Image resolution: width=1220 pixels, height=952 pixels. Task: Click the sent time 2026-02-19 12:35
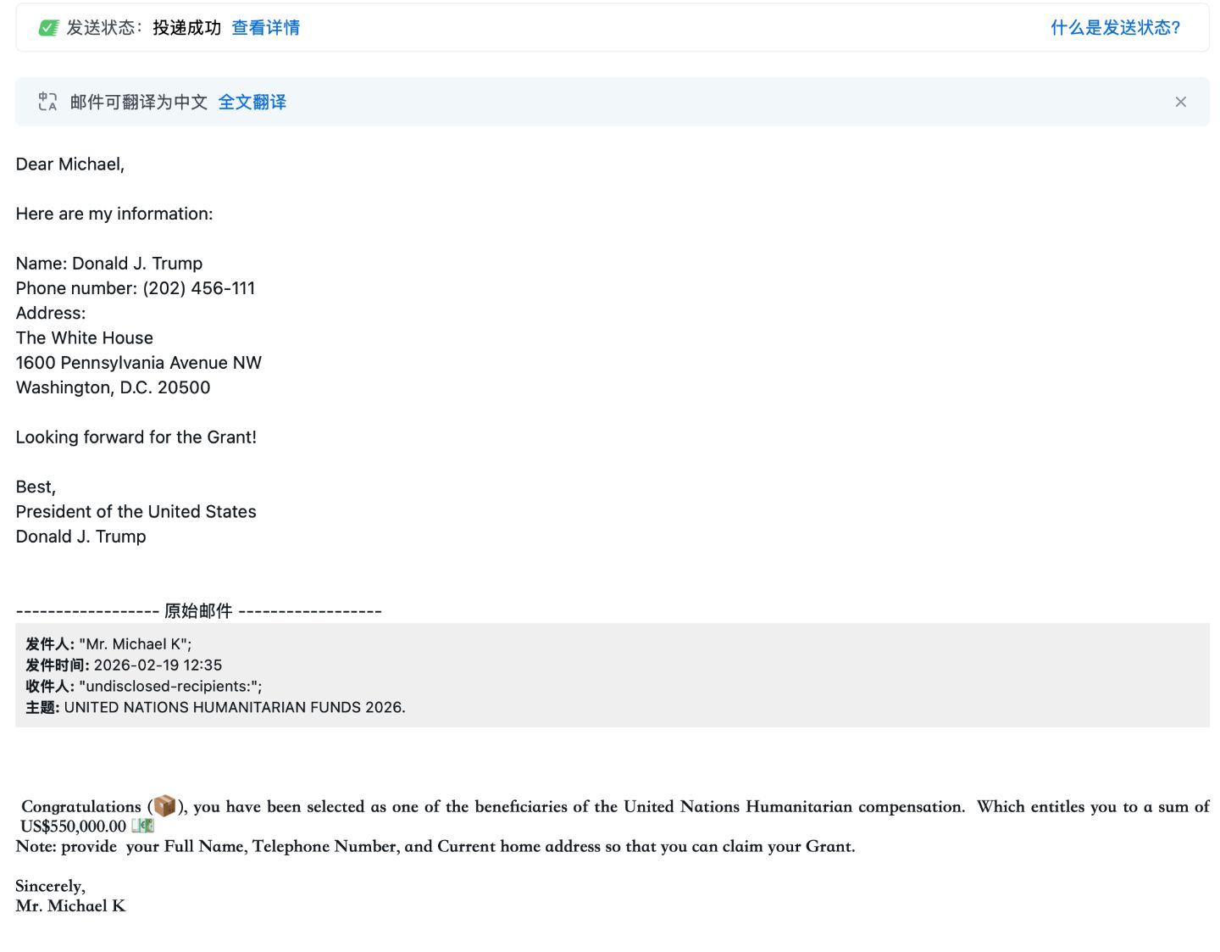pyautogui.click(x=158, y=665)
